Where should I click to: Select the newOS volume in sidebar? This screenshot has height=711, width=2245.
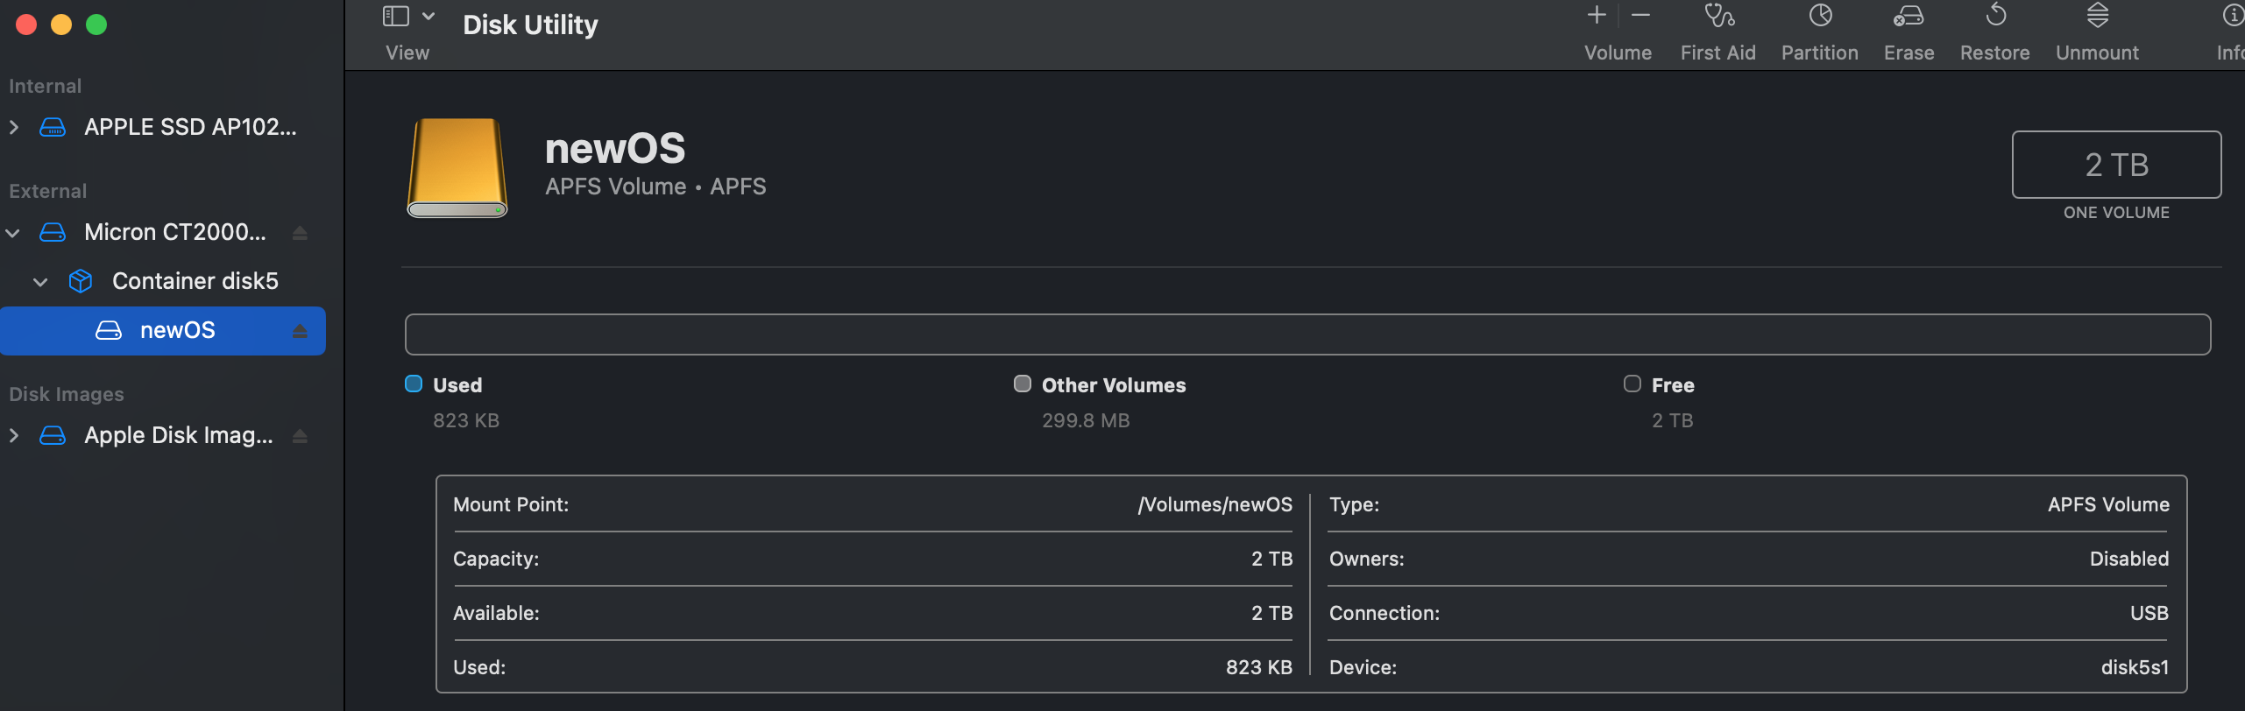click(x=177, y=330)
